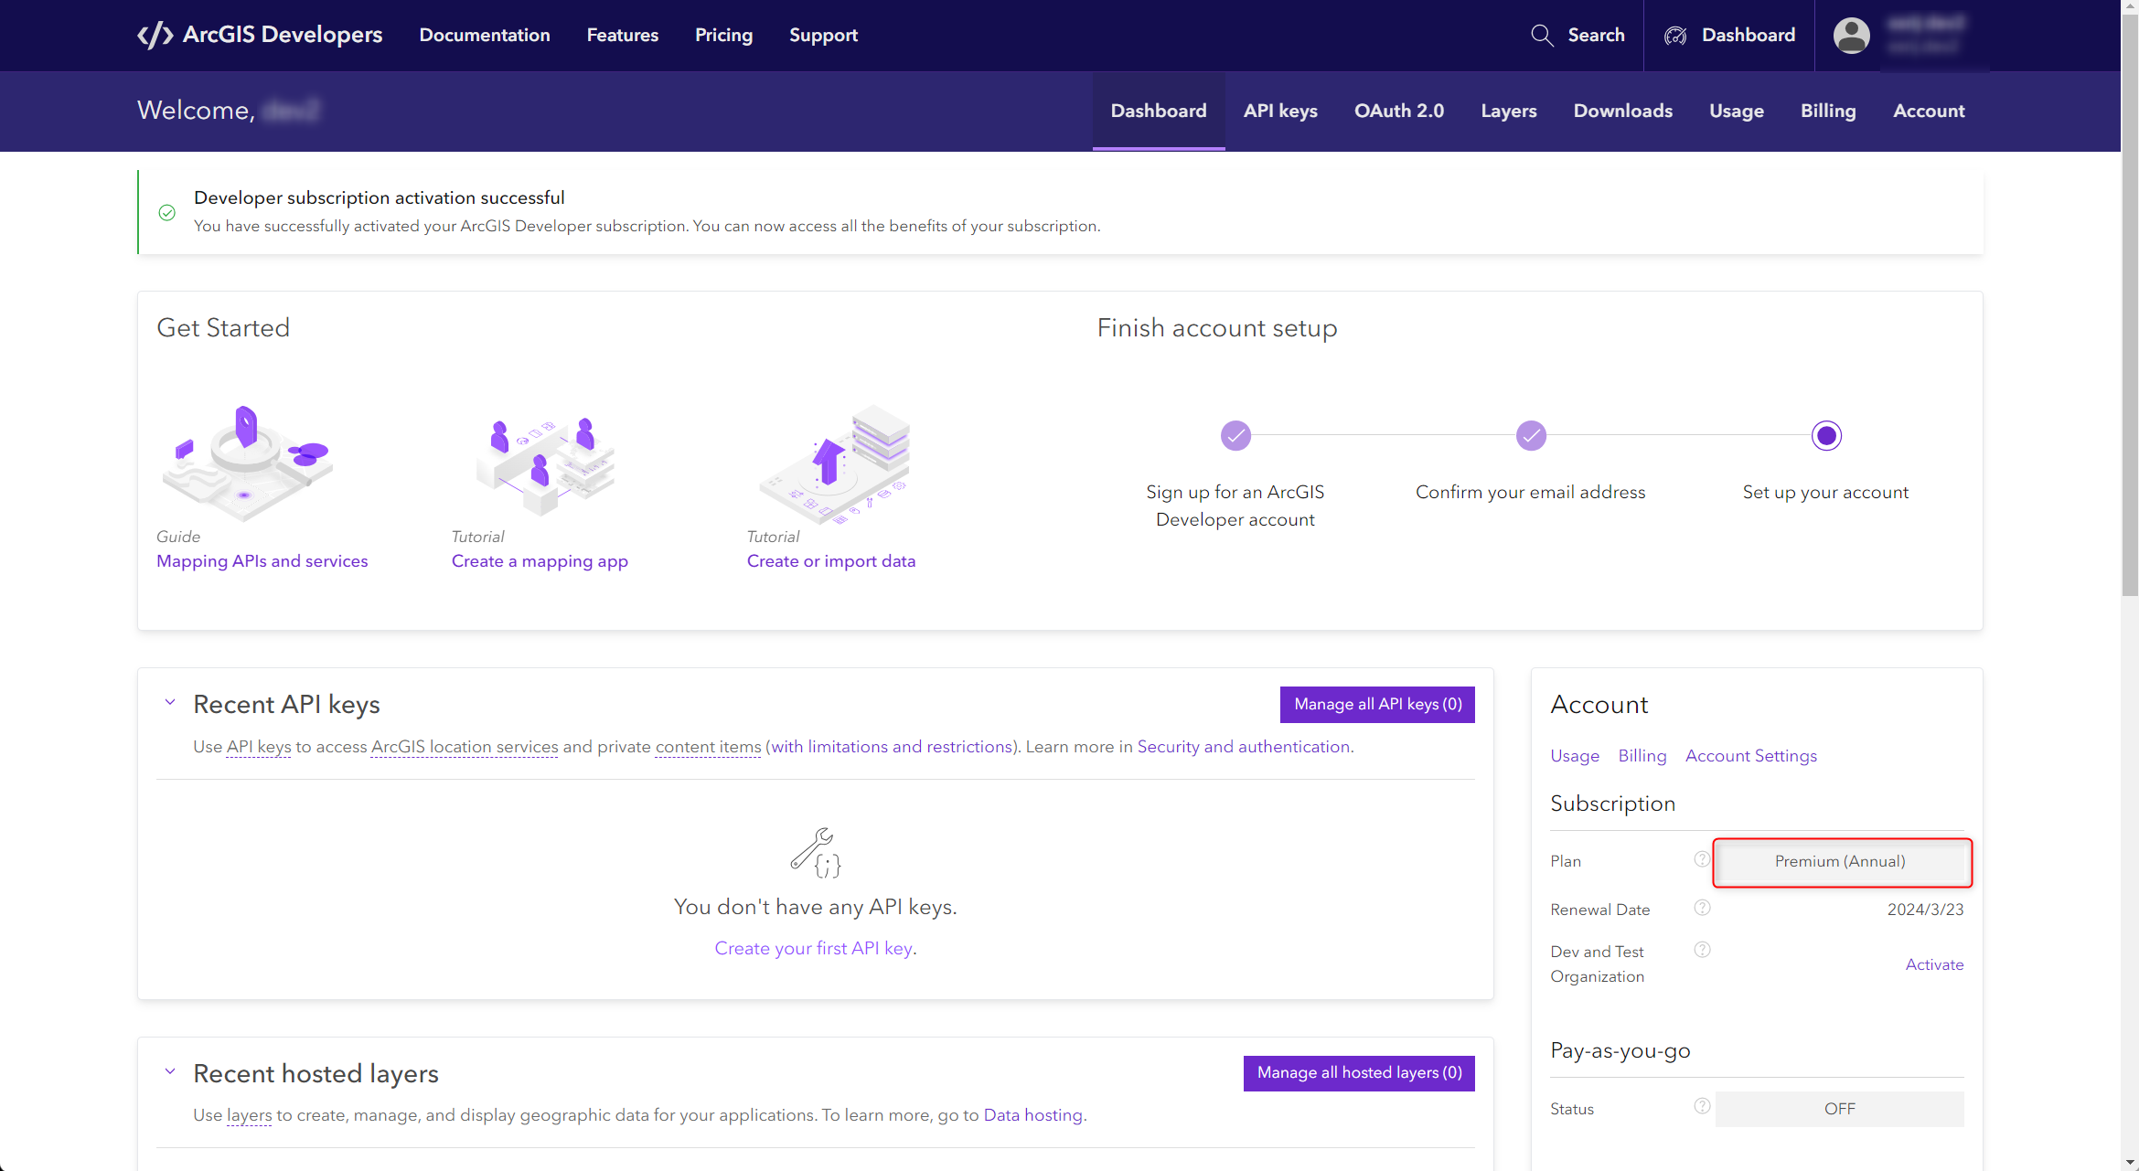Click the help icon next to Status
The height and width of the screenshot is (1171, 2139).
1702,1106
